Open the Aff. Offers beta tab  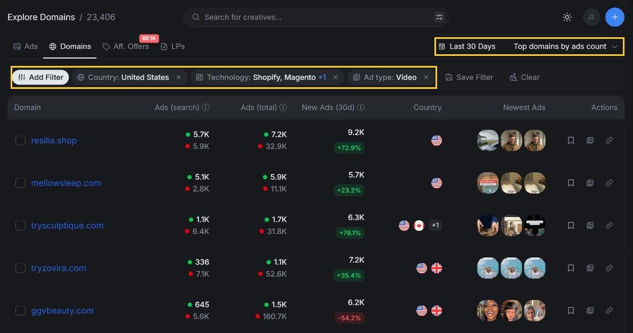pyautogui.click(x=126, y=46)
